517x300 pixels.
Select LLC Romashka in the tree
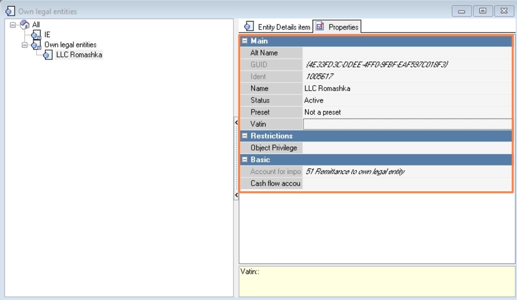click(79, 54)
